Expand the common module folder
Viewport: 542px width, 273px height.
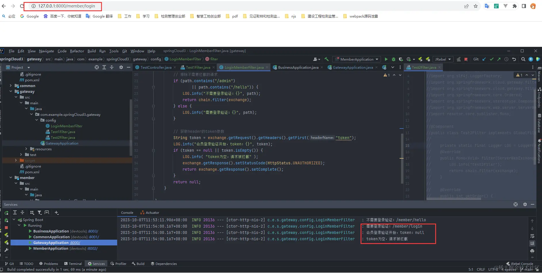[x=11, y=86]
